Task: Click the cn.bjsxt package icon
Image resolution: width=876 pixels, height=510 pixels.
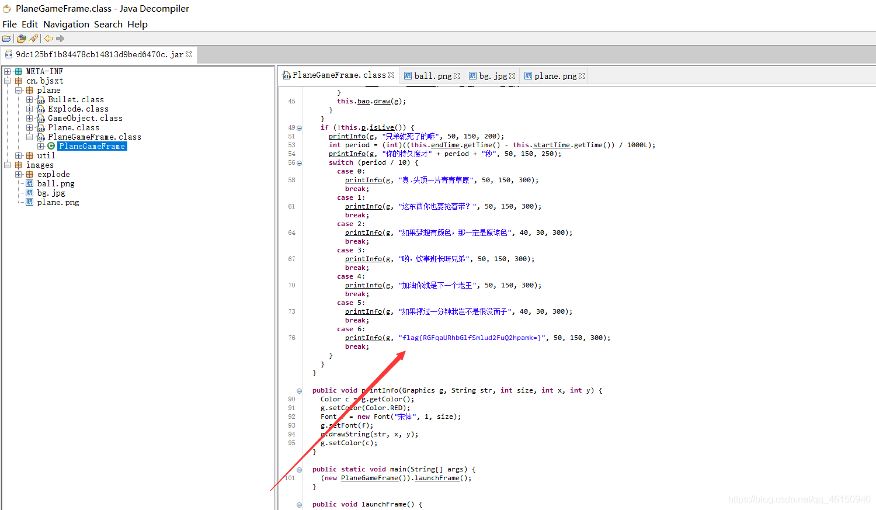Action: [19, 81]
